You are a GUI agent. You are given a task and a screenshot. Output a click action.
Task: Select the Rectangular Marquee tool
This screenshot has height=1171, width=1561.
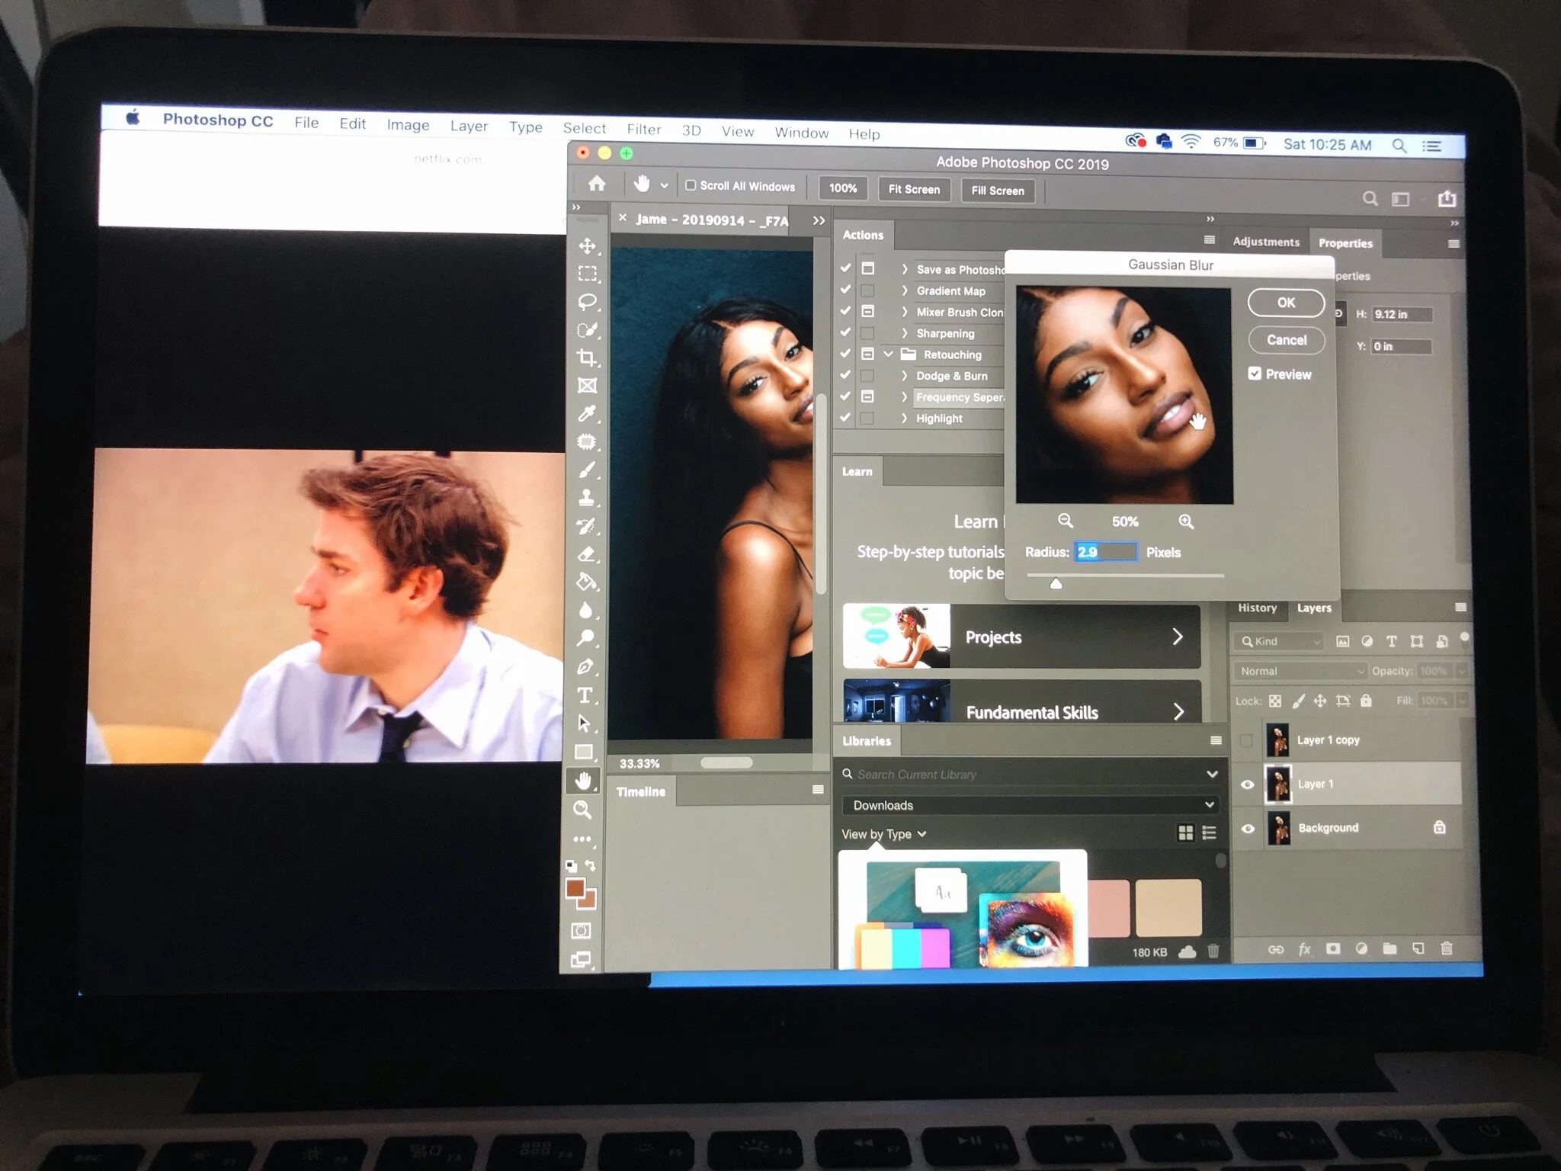[x=587, y=274]
